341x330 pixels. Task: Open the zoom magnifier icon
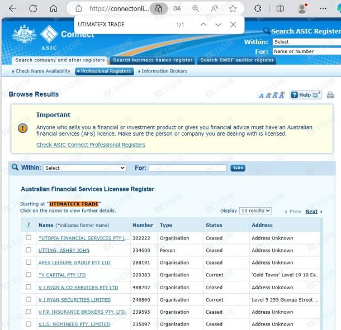tap(196, 8)
